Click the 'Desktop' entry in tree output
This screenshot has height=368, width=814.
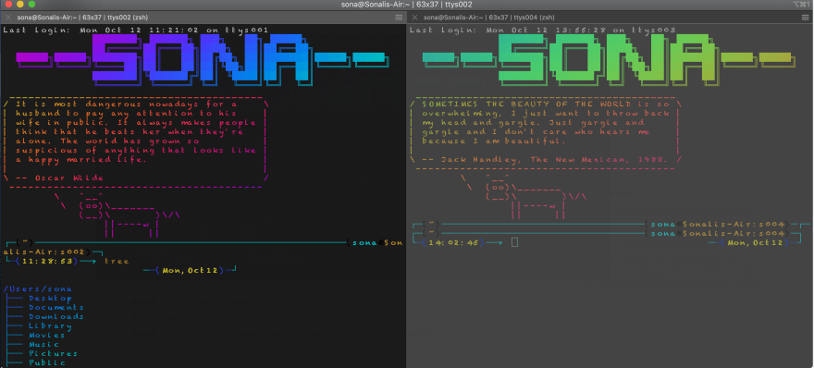coord(50,299)
